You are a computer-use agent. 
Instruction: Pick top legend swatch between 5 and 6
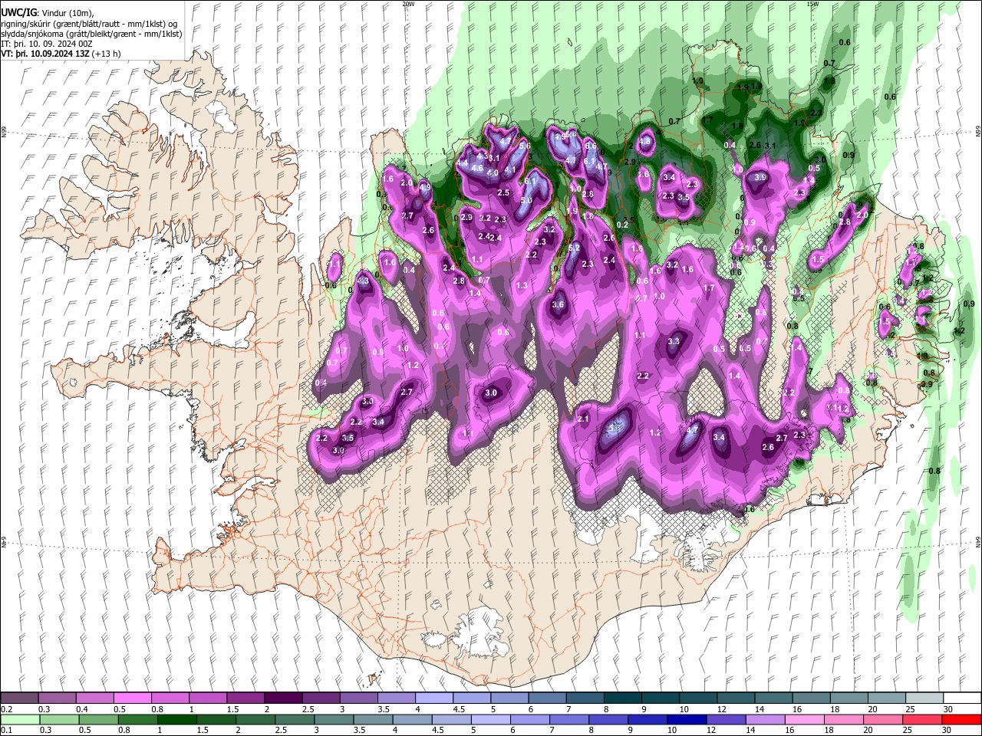pos(509,698)
